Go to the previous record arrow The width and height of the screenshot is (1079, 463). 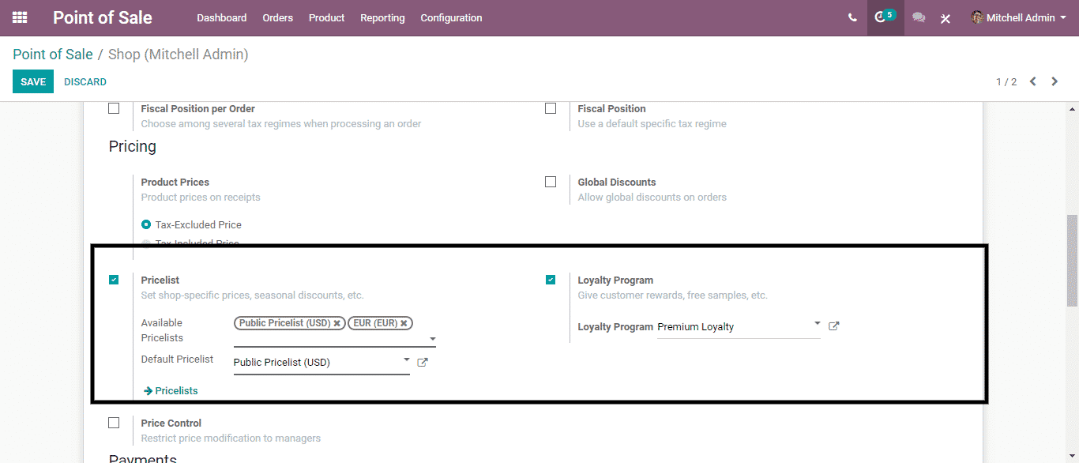1032,81
